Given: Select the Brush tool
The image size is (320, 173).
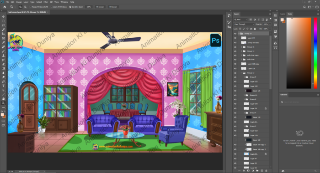Looking at the screenshot, I should click(x=3, y=51).
